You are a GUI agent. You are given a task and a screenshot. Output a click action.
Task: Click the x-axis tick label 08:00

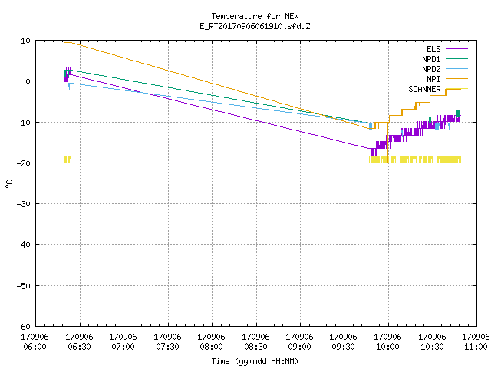pyautogui.click(x=212, y=347)
